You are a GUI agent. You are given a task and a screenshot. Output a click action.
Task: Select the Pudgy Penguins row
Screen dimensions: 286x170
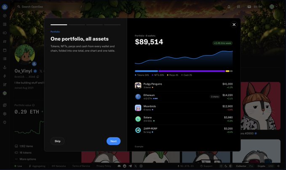tap(184, 86)
